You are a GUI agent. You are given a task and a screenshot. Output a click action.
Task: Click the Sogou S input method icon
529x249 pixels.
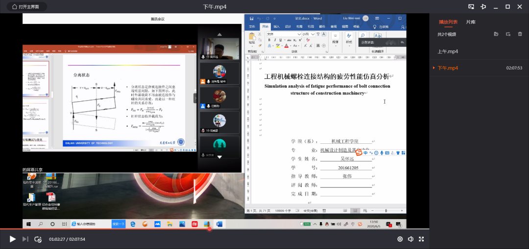[360, 153]
